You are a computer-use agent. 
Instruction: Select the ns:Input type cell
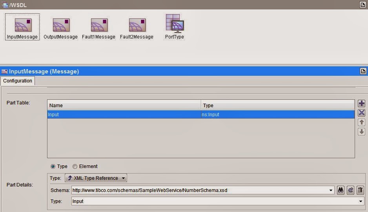click(x=278, y=114)
